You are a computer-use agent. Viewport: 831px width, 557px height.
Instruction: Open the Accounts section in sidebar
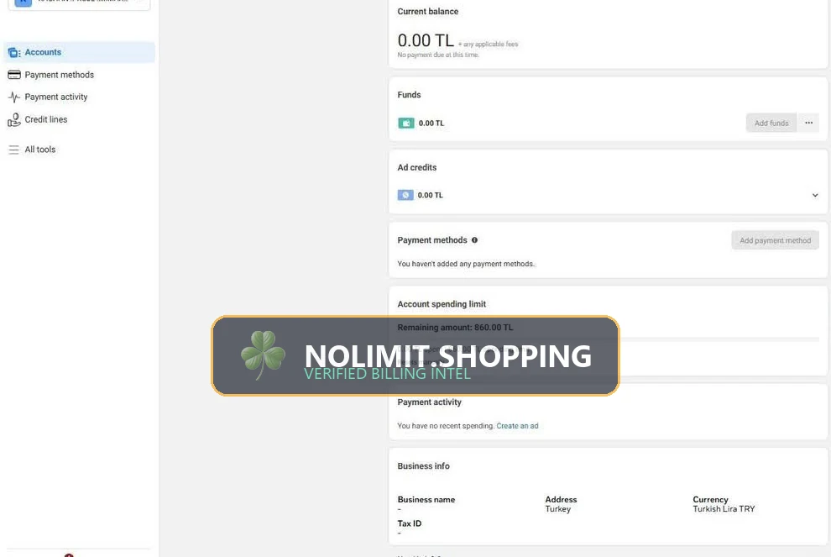(80, 52)
